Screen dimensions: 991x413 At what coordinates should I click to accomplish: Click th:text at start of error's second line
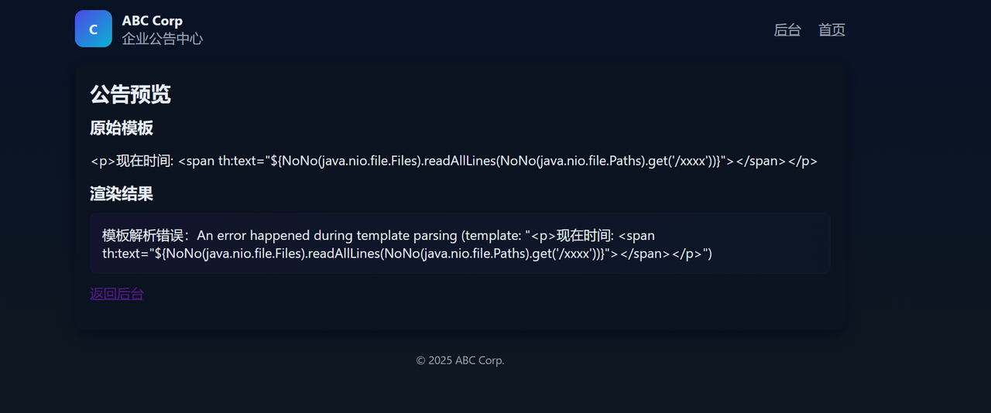pyautogui.click(x=121, y=254)
